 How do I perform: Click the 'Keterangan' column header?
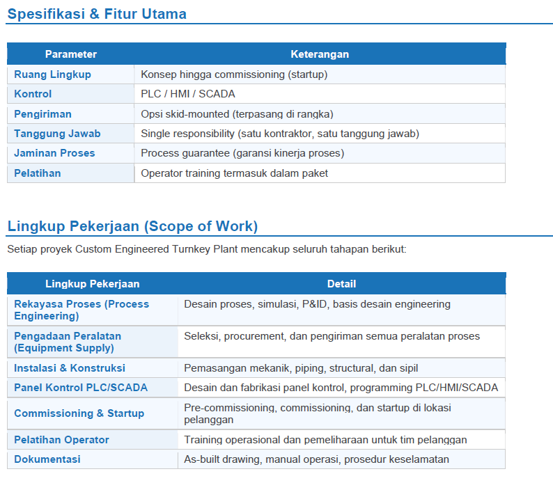(x=320, y=54)
